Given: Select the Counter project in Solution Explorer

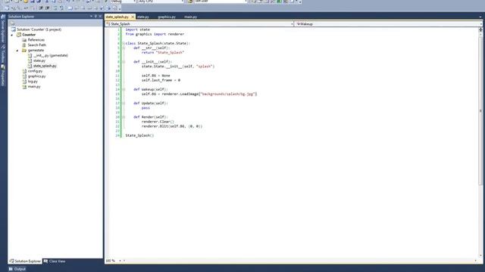Looking at the screenshot, I should point(29,35).
